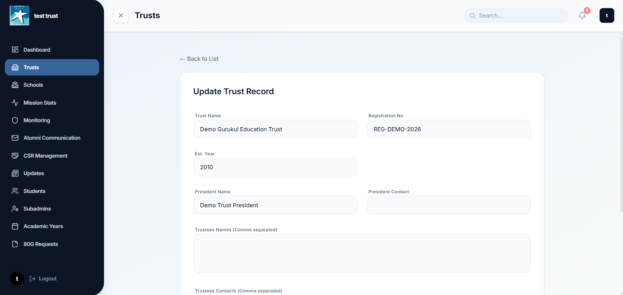Click the Logout button
Screen dimensions: 623x295
43,278
